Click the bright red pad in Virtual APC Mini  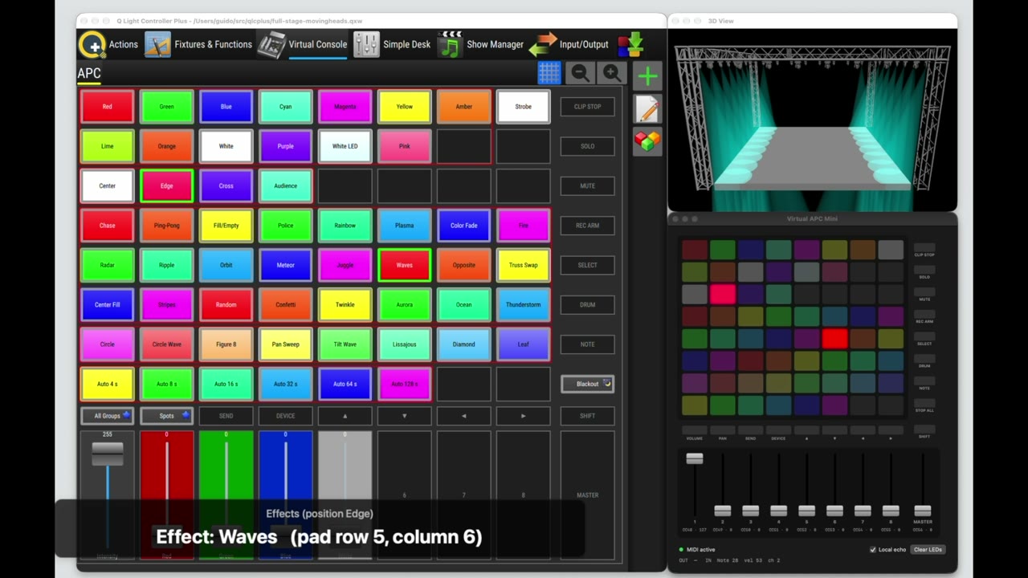(x=834, y=339)
